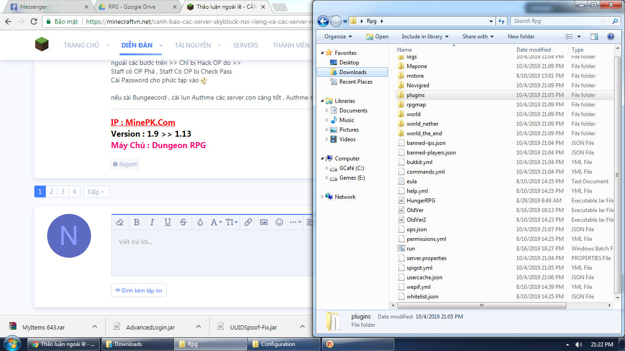The height and width of the screenshot is (351, 625).
Task: Click the eraser remove-formatting icon
Action: click(x=120, y=222)
